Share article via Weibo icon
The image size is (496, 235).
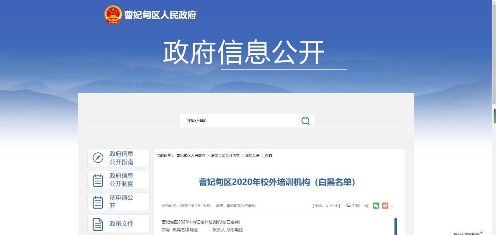[x=385, y=206]
